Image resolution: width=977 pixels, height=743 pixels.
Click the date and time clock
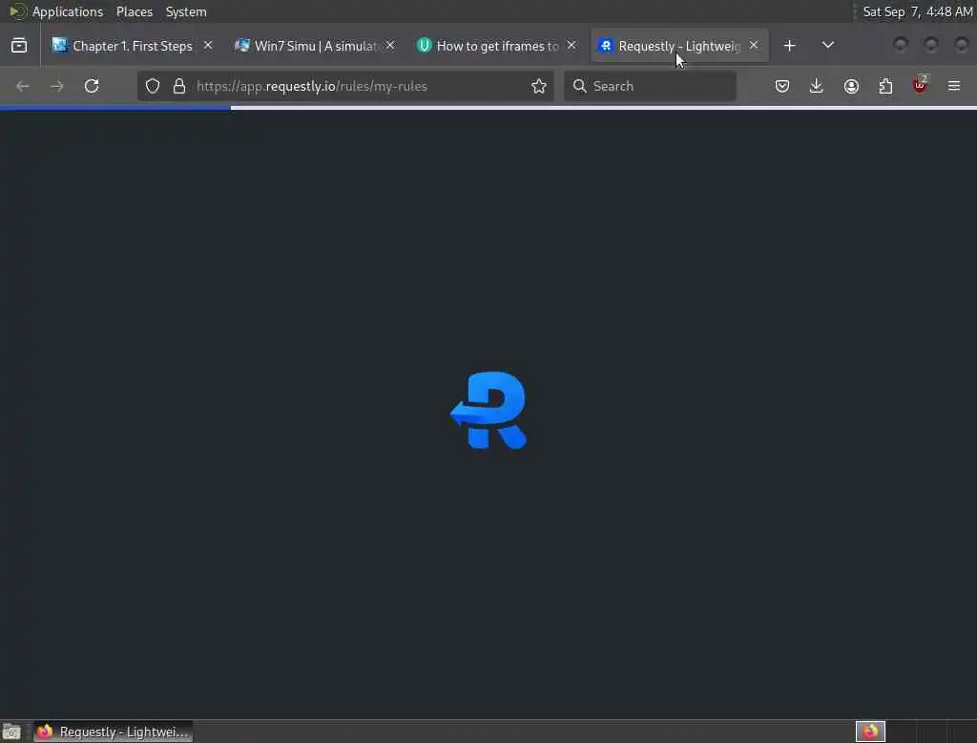point(917,11)
